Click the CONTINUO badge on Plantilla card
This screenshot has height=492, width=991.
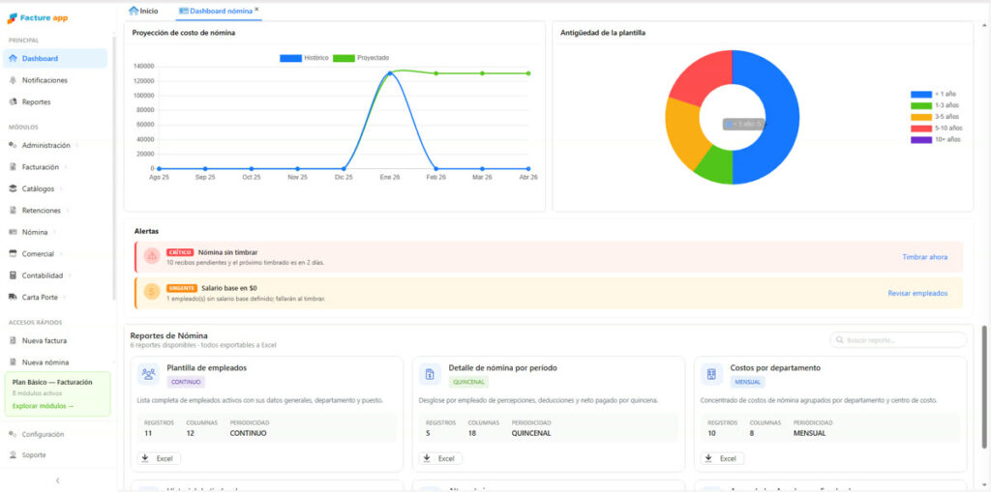pos(186,382)
